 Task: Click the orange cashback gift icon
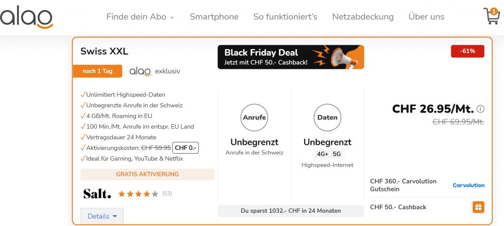(x=478, y=207)
